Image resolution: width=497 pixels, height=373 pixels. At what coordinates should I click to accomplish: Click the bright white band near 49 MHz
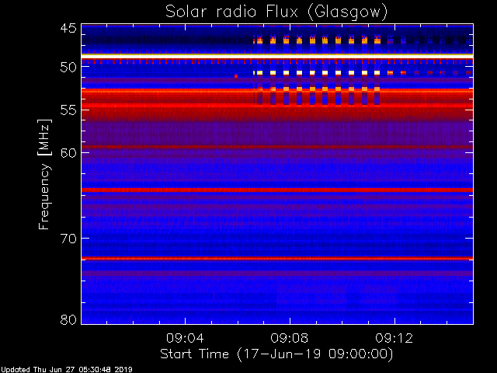tap(276, 56)
